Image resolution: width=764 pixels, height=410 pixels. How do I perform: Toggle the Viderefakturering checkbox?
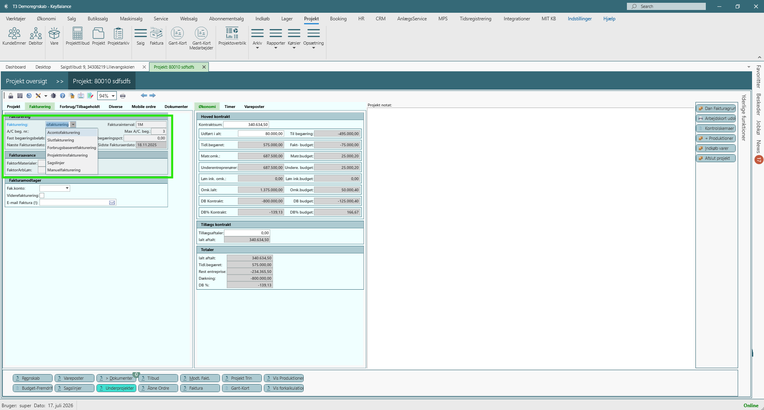pos(42,196)
